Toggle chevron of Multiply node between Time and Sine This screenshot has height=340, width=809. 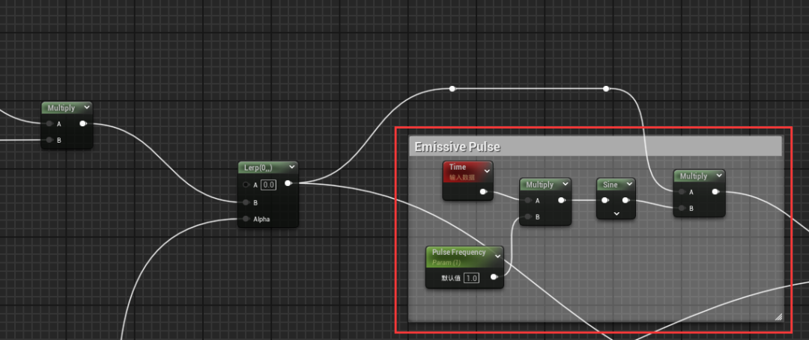click(565, 184)
